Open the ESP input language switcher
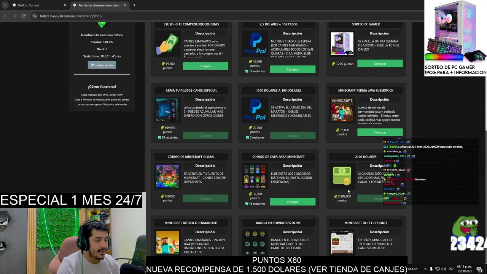The height and width of the screenshot is (274, 487). click(451, 269)
